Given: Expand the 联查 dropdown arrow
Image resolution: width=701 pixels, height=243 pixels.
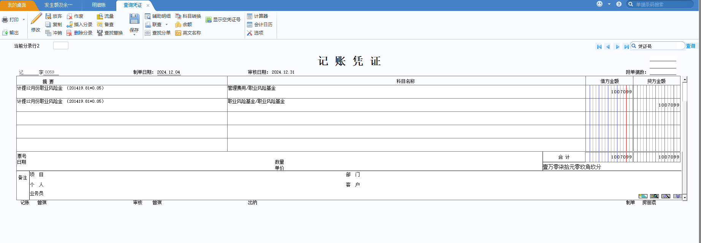Looking at the screenshot, I should point(166,25).
